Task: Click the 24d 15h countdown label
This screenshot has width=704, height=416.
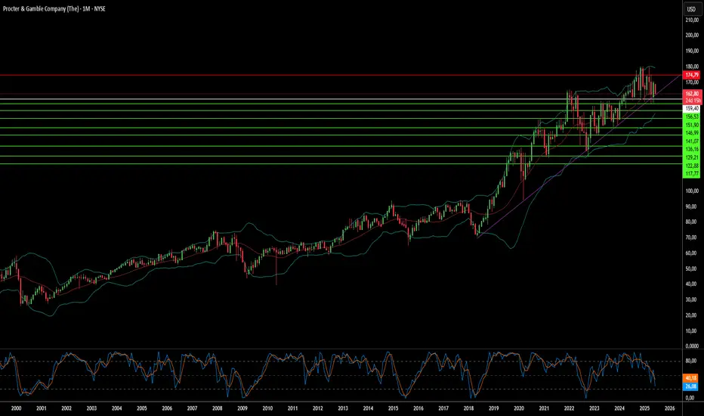Action: point(691,101)
